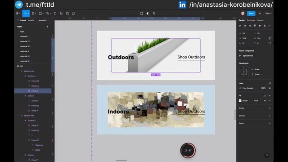The width and height of the screenshot is (288, 162).
Task: Switch to the Layers tab
Action: coord(23,20)
